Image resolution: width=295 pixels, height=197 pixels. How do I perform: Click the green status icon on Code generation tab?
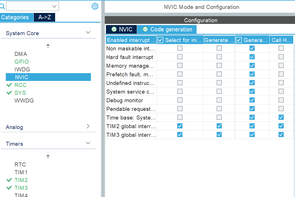pos(145,29)
